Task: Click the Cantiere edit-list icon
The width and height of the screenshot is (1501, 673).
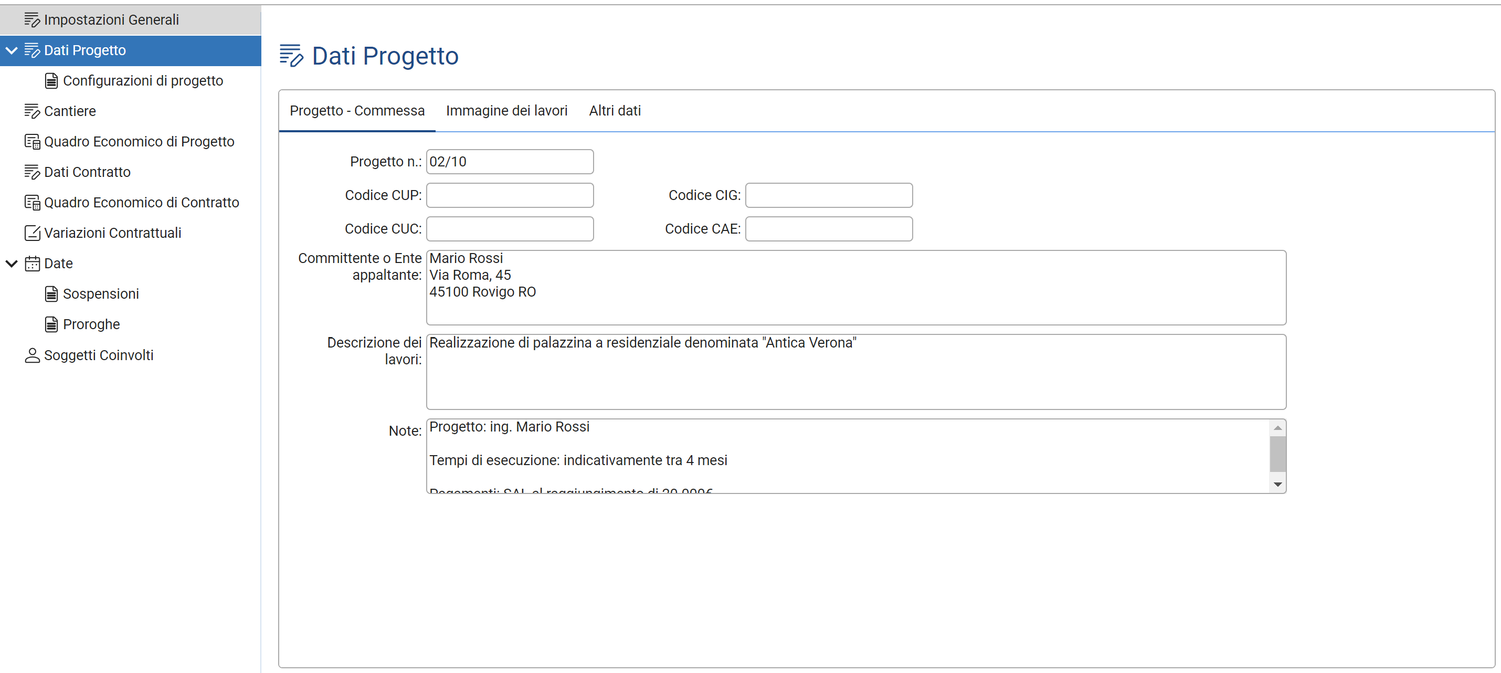Action: [32, 111]
